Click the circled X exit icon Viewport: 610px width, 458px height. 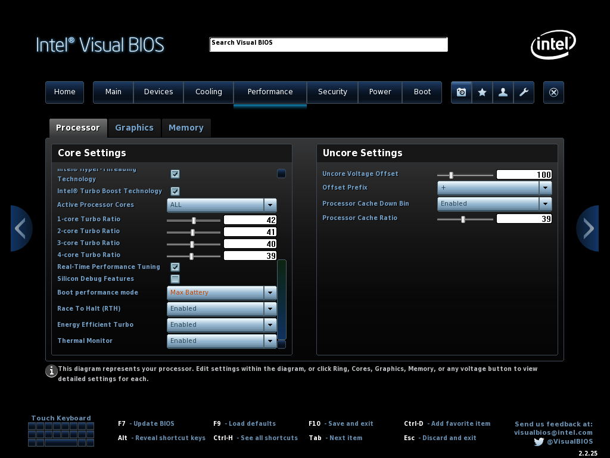pyautogui.click(x=553, y=92)
